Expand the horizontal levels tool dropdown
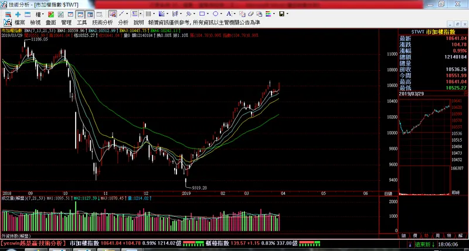 click(141, 13)
